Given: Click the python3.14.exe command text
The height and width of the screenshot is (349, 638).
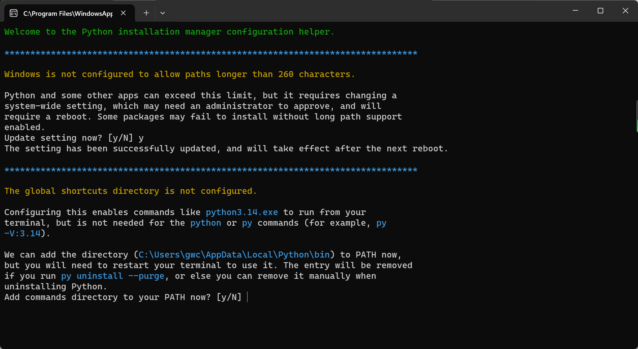Looking at the screenshot, I should 242,212.
